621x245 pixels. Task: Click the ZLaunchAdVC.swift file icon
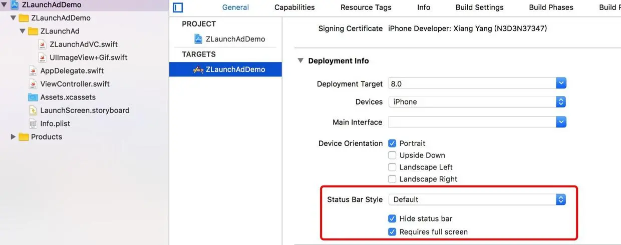43,44
